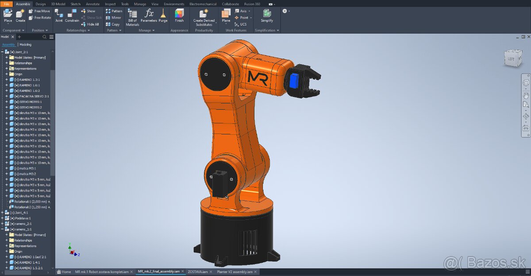Click the LEFT face of the ViewCube
The image size is (531, 276).
[x=512, y=58]
